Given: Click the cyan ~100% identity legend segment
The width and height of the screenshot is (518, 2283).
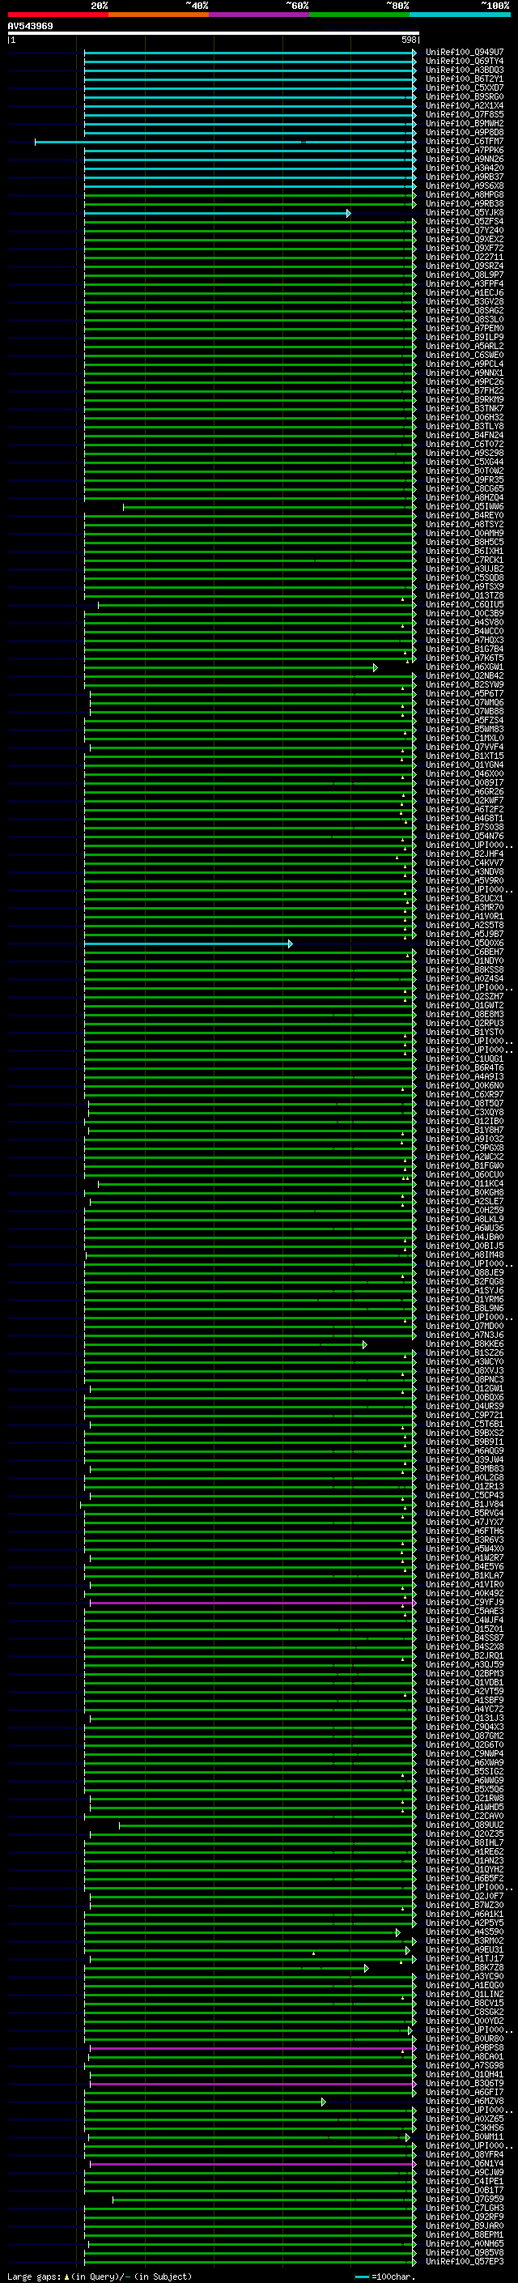Looking at the screenshot, I should [460, 15].
